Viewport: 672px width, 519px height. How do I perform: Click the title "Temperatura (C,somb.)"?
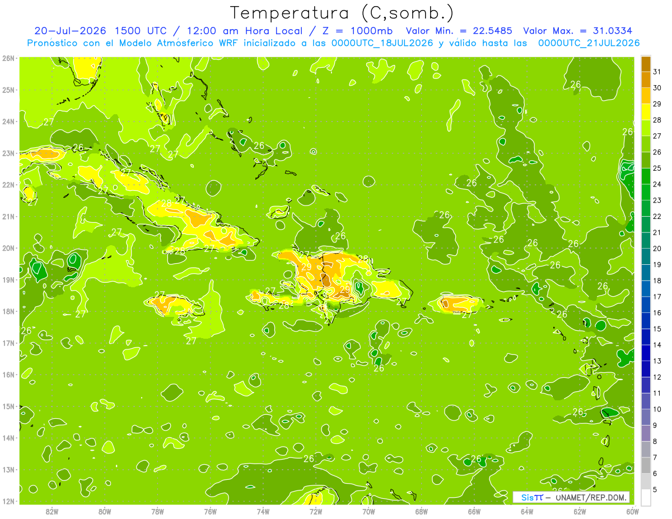point(342,13)
